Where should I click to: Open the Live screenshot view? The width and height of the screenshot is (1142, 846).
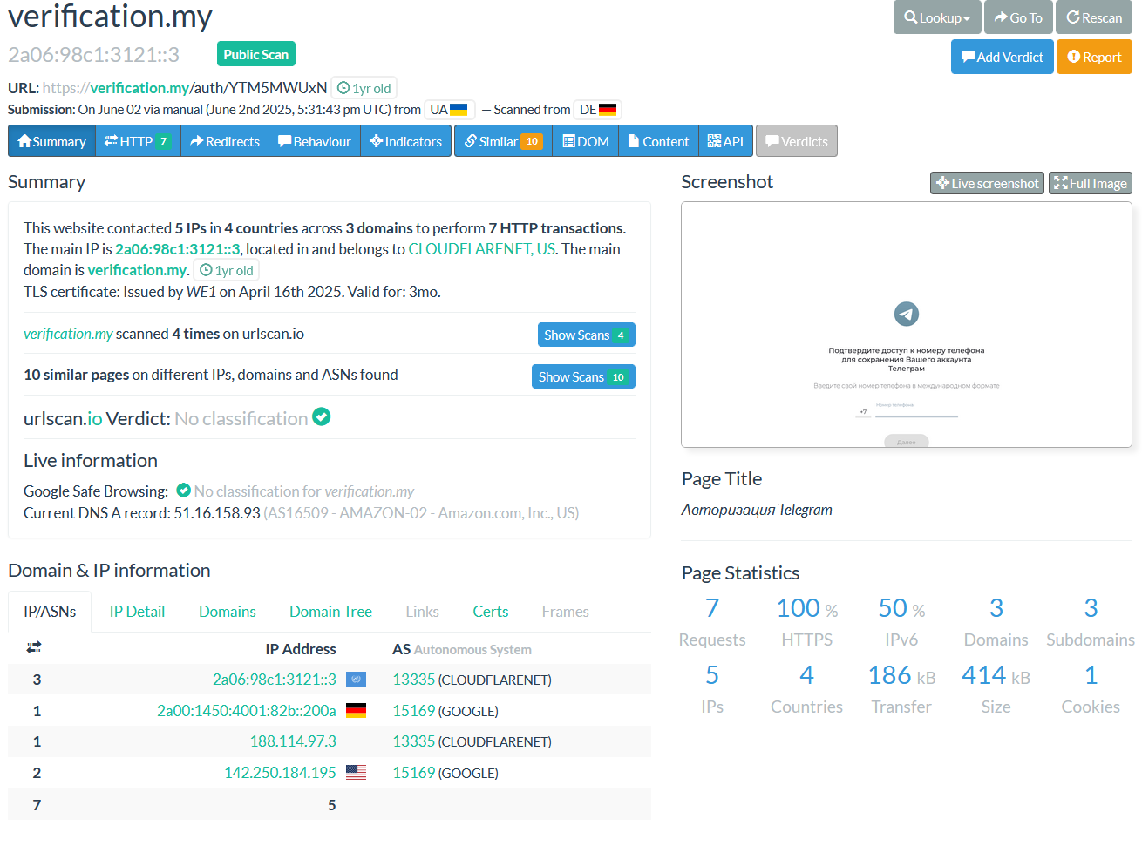[987, 183]
